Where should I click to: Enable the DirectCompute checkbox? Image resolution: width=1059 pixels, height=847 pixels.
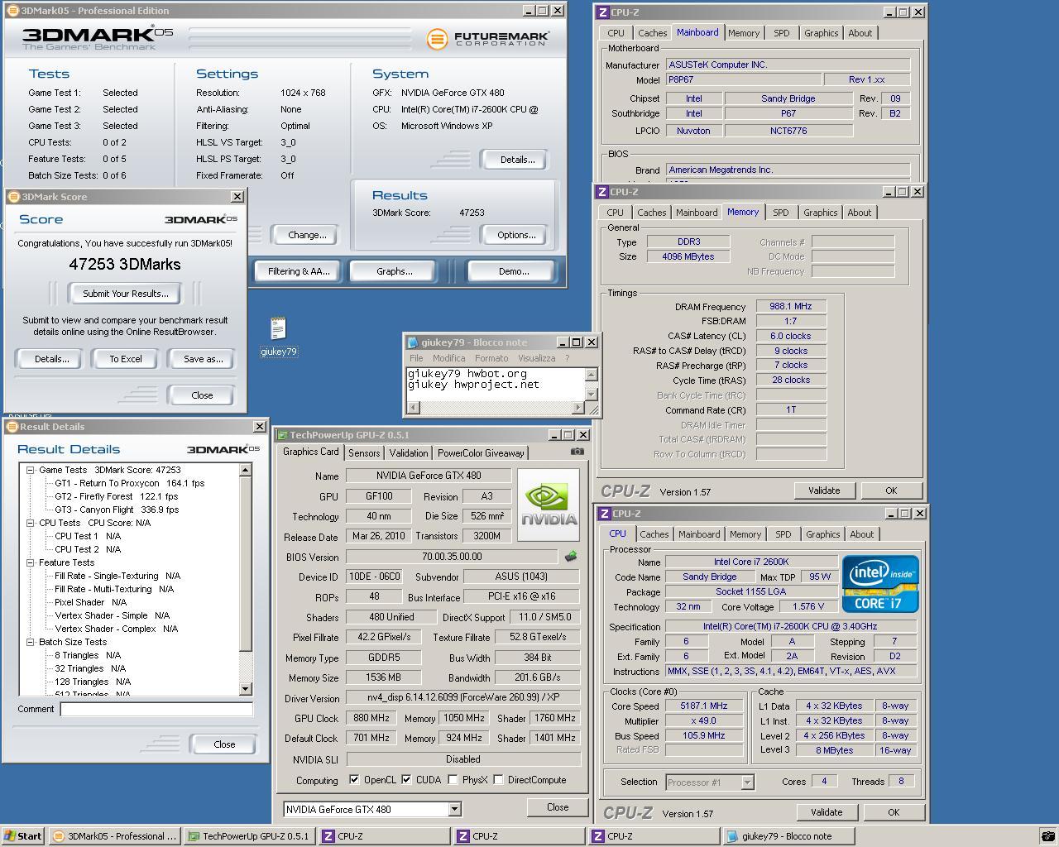[498, 779]
